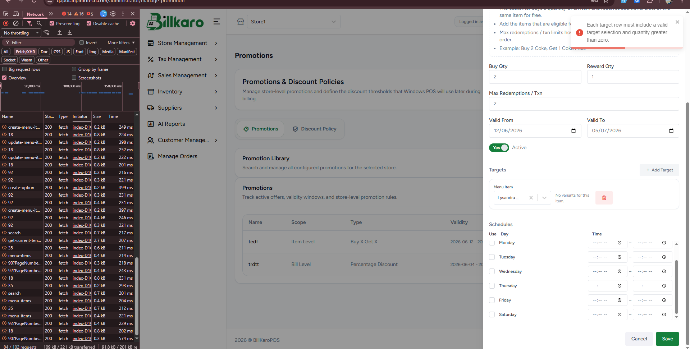Switch to the Promotions tab
The width and height of the screenshot is (690, 349).
click(261, 129)
